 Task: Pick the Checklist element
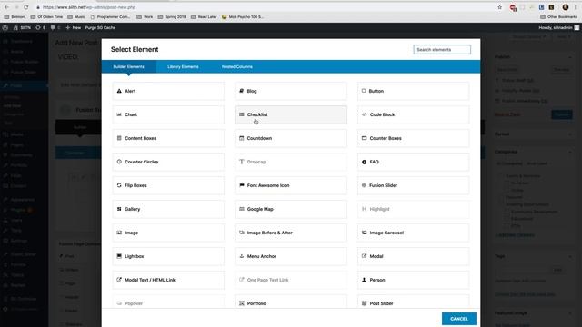point(291,114)
